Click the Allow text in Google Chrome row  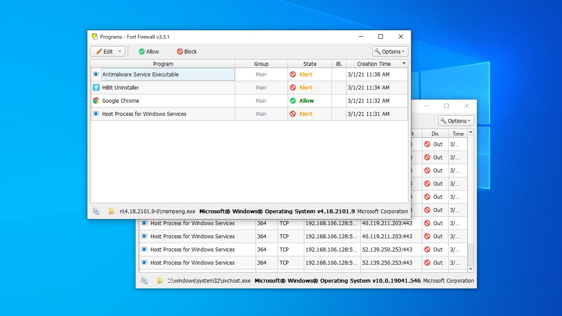coord(306,101)
